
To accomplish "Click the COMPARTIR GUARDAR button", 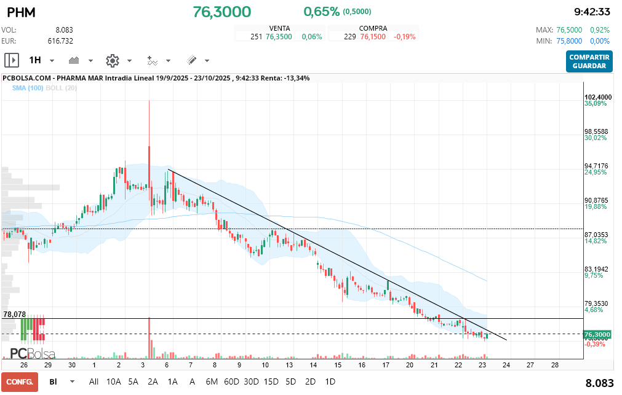I will tap(589, 61).
